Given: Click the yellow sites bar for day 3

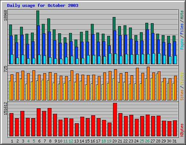Looking at the screenshot, I should tap(21, 90).
